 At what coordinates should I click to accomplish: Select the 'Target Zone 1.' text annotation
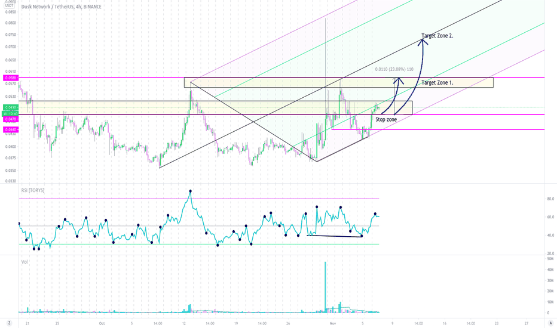[x=437, y=83]
